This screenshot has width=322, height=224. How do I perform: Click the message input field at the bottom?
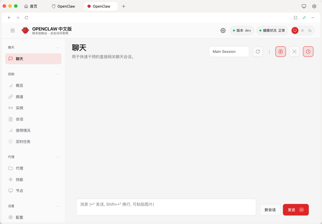click(166, 207)
